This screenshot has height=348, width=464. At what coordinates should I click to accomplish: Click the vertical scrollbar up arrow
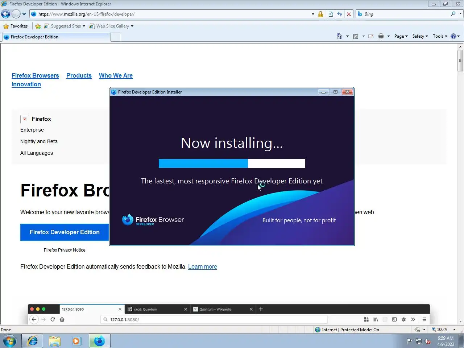(460, 47)
